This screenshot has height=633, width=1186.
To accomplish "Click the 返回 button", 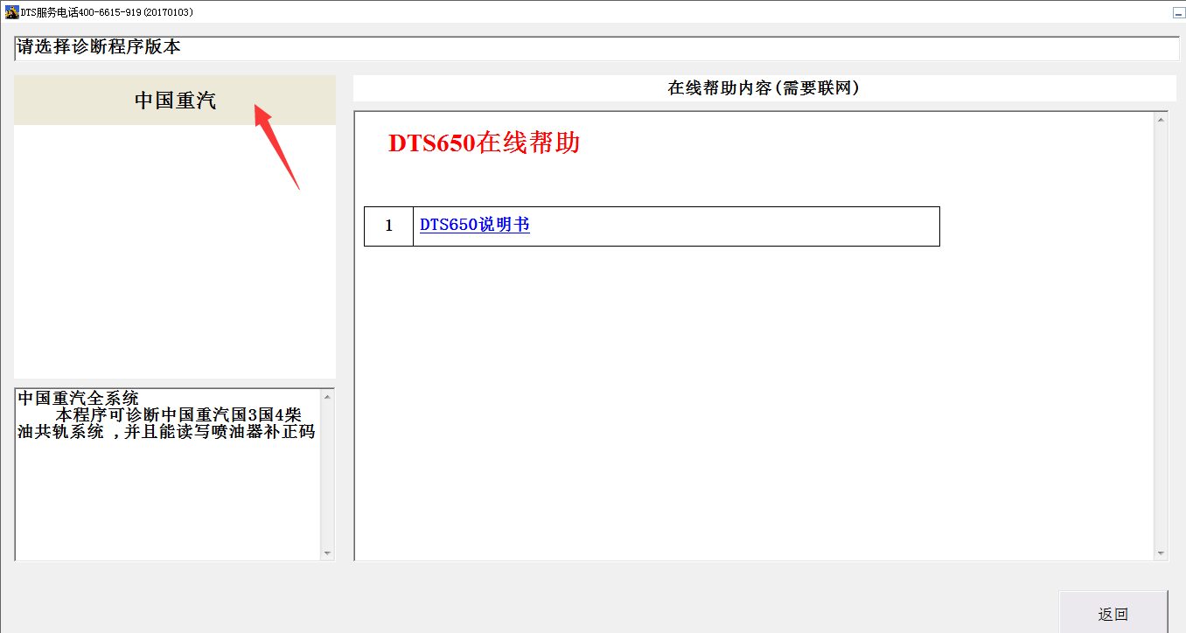I will pos(1113,613).
